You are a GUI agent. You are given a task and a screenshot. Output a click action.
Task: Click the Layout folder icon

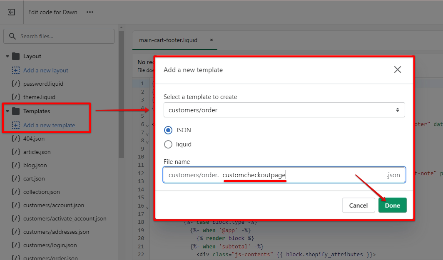tap(16, 56)
